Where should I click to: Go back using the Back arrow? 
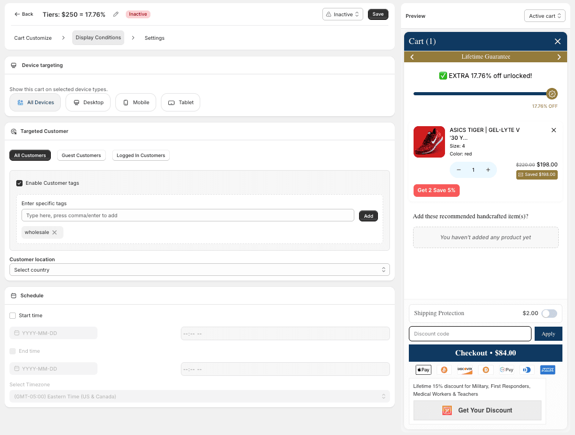pyautogui.click(x=24, y=14)
